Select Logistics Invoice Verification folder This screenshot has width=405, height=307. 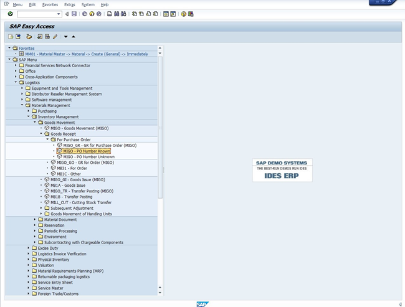[x=62, y=254]
